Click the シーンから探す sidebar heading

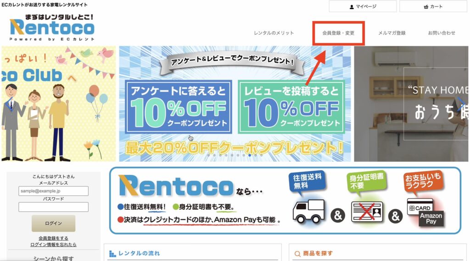tap(53, 258)
